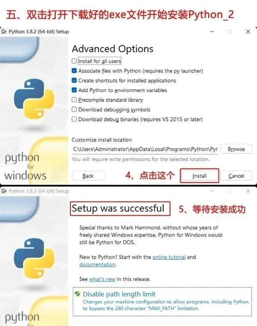Image resolution: width=257 pixels, height=326 pixels.
Task: Click the Python logo in upper dialog
Action: [x=34, y=98]
